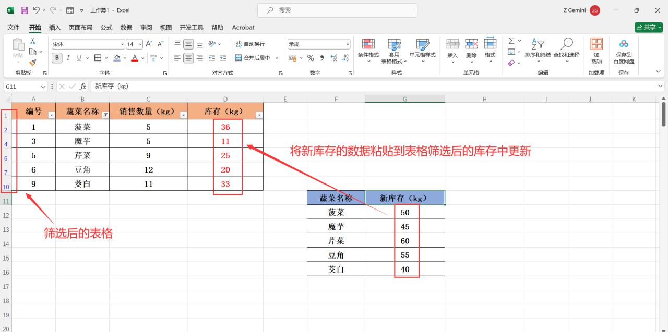Click the Add-ins (加载项) icon
The image size is (668, 332).
coord(597,51)
